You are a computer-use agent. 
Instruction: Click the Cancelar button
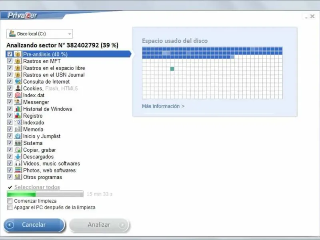point(34,225)
